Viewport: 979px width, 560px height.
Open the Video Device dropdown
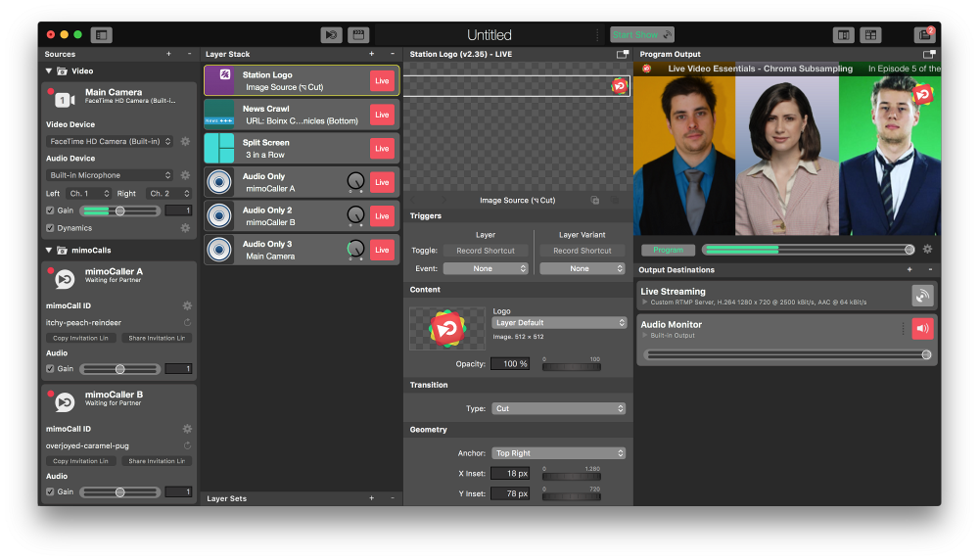point(110,142)
